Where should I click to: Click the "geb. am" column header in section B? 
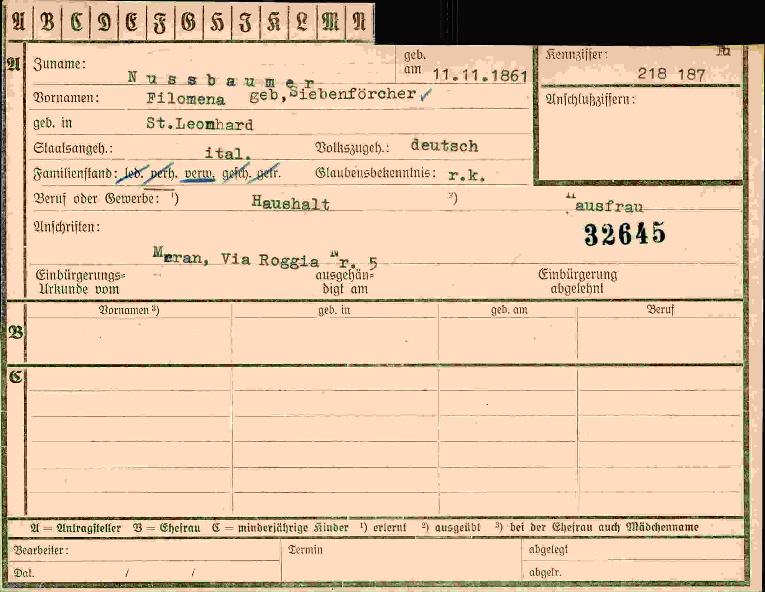[509, 310]
